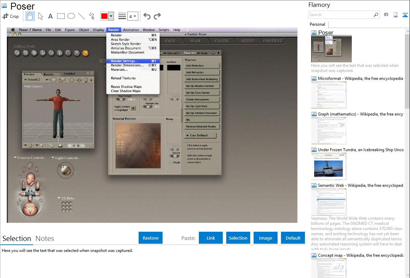The image size is (410, 278).
Task: Switch to the Render tab in preview
Action: pyautogui.click(x=48, y=74)
